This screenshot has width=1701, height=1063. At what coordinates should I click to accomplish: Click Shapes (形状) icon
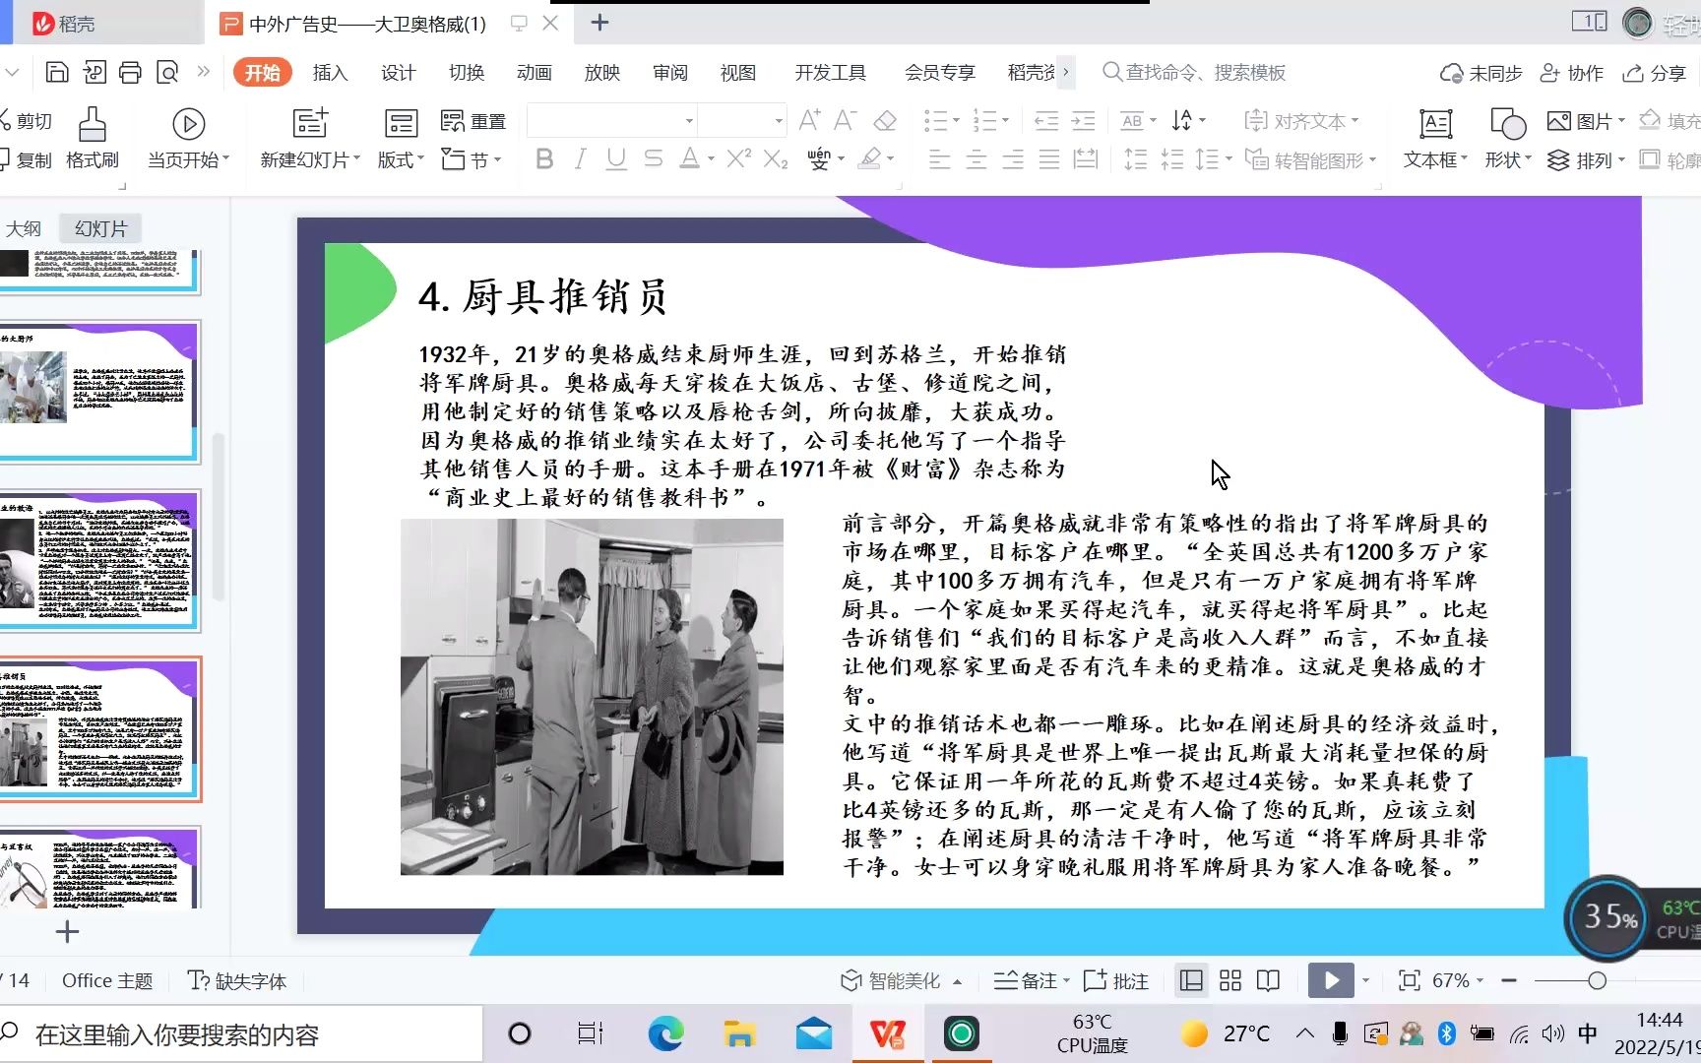[1507, 124]
